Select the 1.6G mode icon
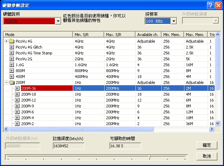 click(11, 65)
